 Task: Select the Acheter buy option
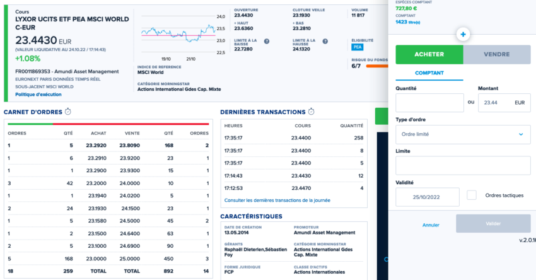tap(429, 54)
